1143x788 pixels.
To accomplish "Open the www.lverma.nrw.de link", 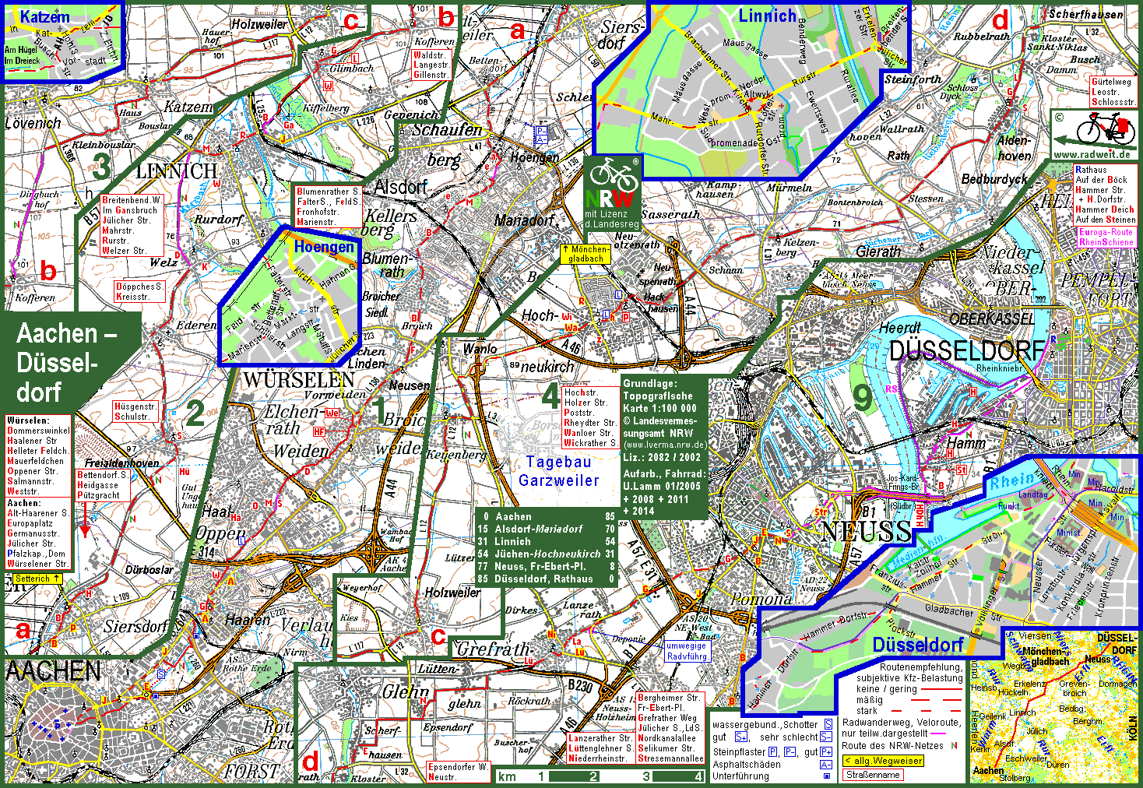I will coord(664,445).
